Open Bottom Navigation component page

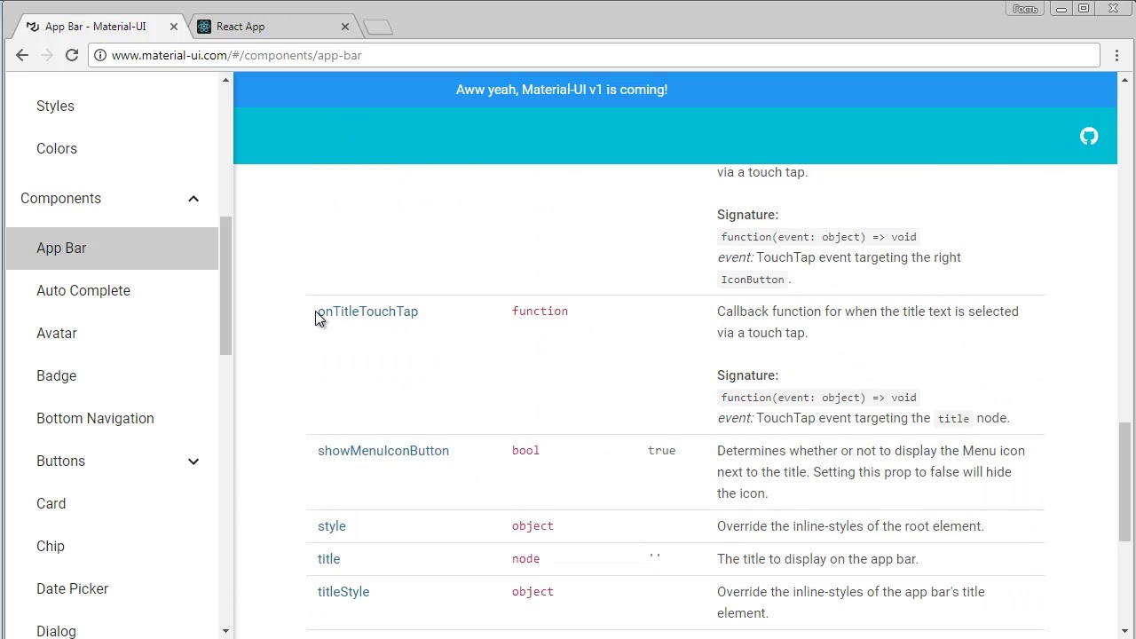[95, 418]
